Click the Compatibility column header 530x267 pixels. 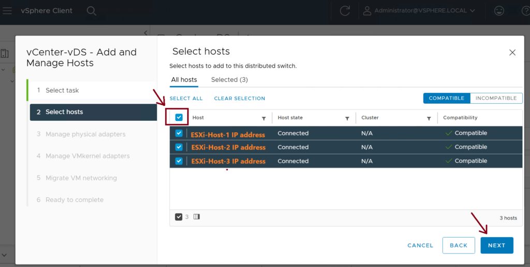[x=460, y=118]
